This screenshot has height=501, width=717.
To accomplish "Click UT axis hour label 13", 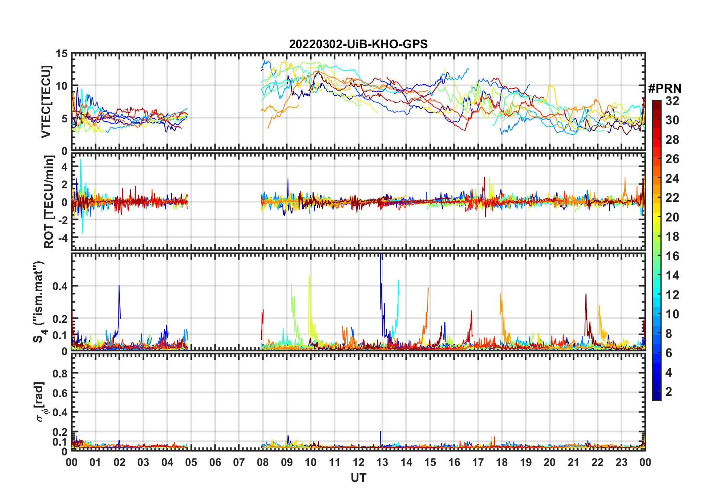I will pyautogui.click(x=382, y=462).
